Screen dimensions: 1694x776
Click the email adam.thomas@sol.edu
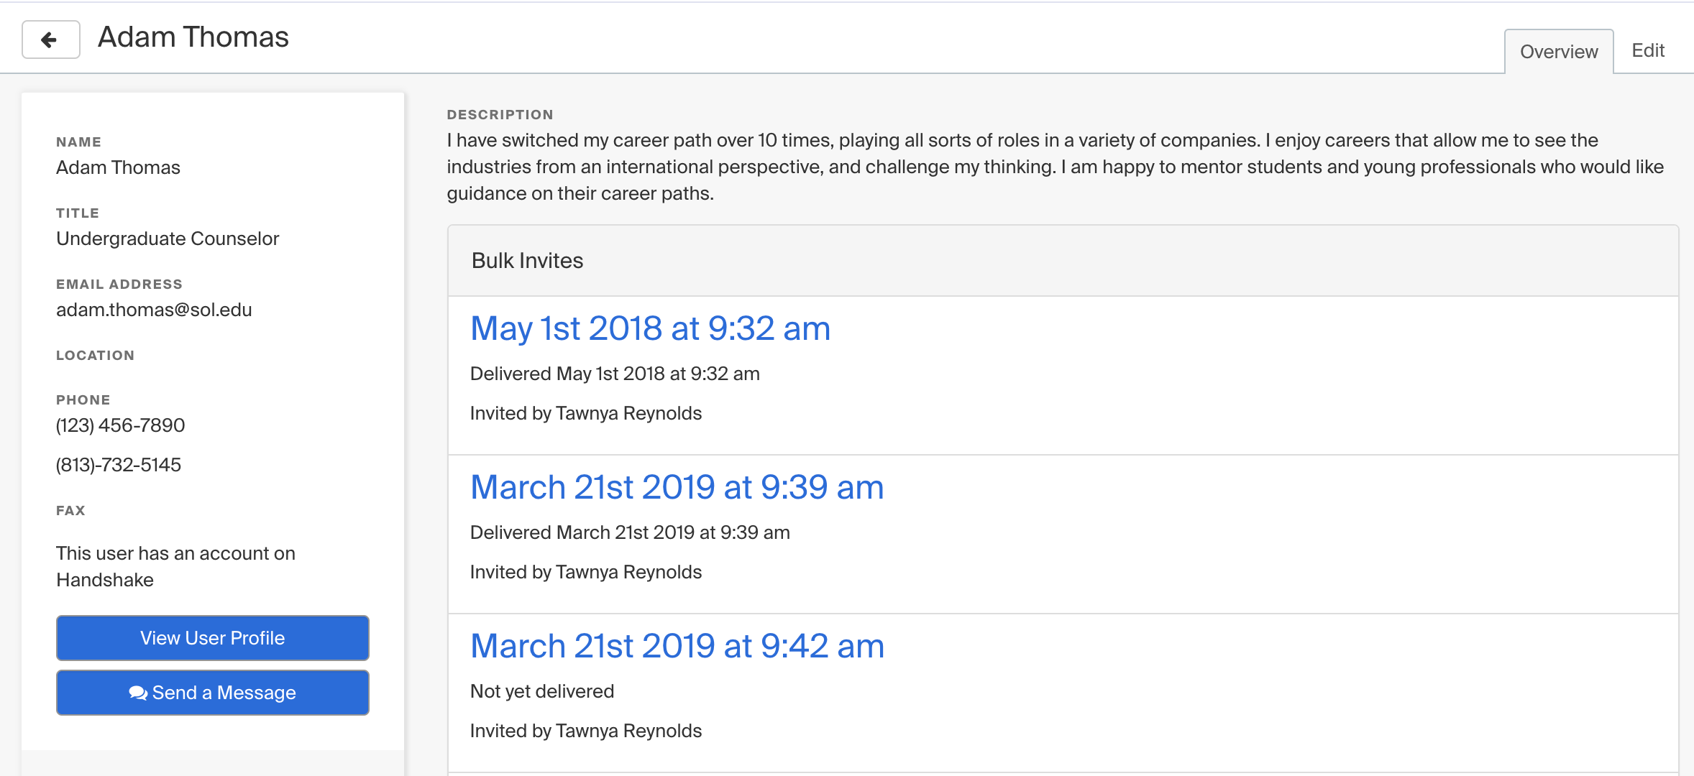pos(154,310)
